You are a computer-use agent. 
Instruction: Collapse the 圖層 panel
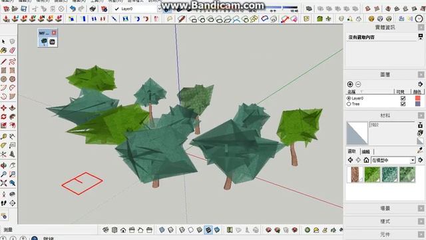click(x=421, y=75)
